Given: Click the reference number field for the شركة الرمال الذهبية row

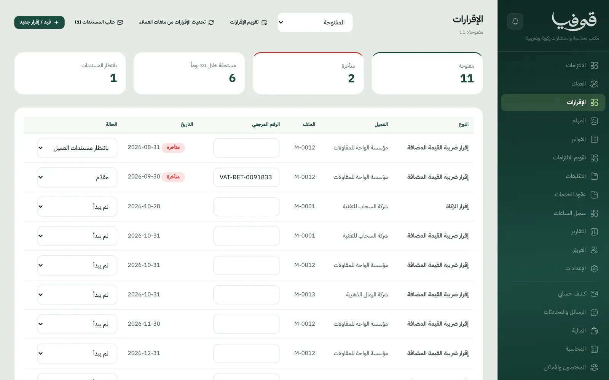Looking at the screenshot, I should tap(247, 295).
